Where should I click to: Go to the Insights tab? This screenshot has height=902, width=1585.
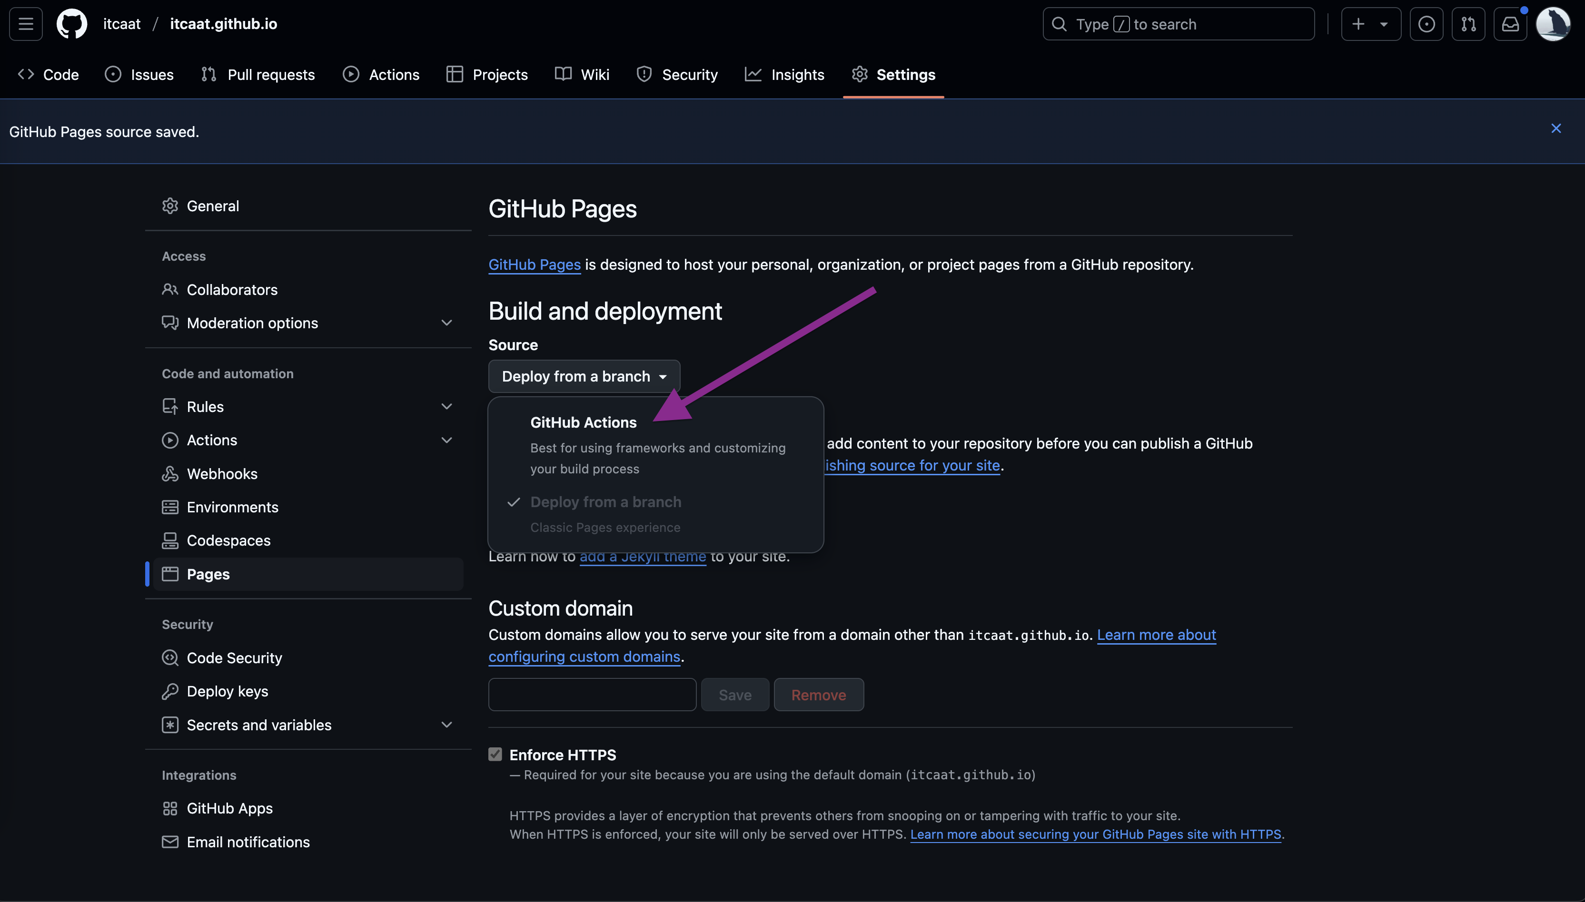point(784,74)
